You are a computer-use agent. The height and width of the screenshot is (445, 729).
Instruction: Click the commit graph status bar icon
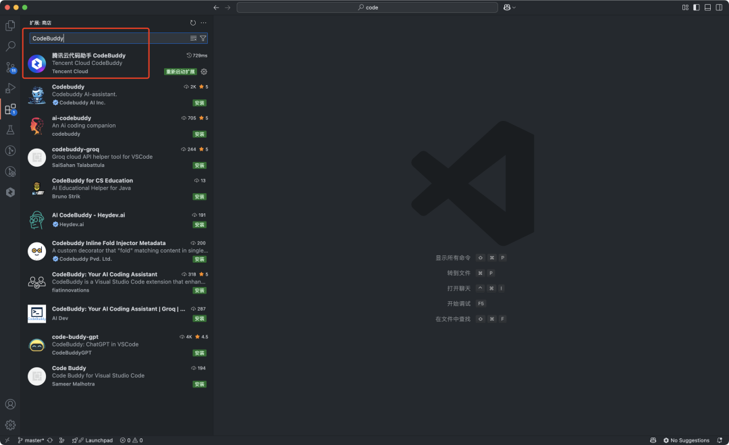coord(62,440)
